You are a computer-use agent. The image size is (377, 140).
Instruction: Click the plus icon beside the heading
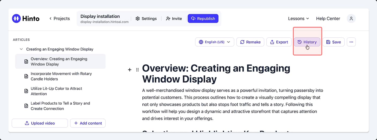(x=130, y=70)
